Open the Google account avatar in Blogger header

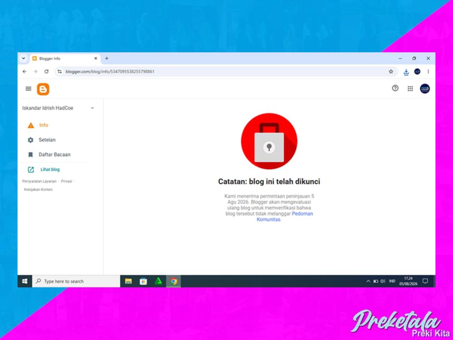click(x=425, y=89)
